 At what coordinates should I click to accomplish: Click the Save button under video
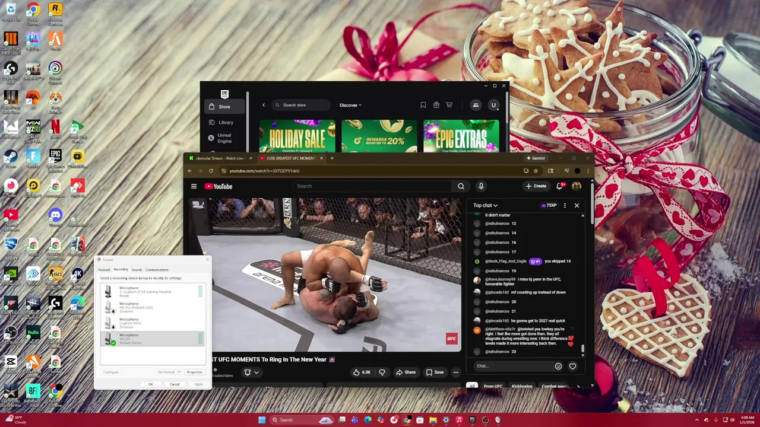click(x=435, y=372)
